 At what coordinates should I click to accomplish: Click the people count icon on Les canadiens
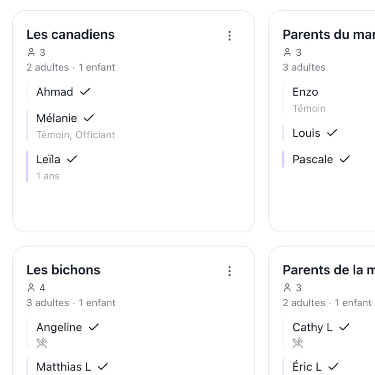[x=31, y=52]
